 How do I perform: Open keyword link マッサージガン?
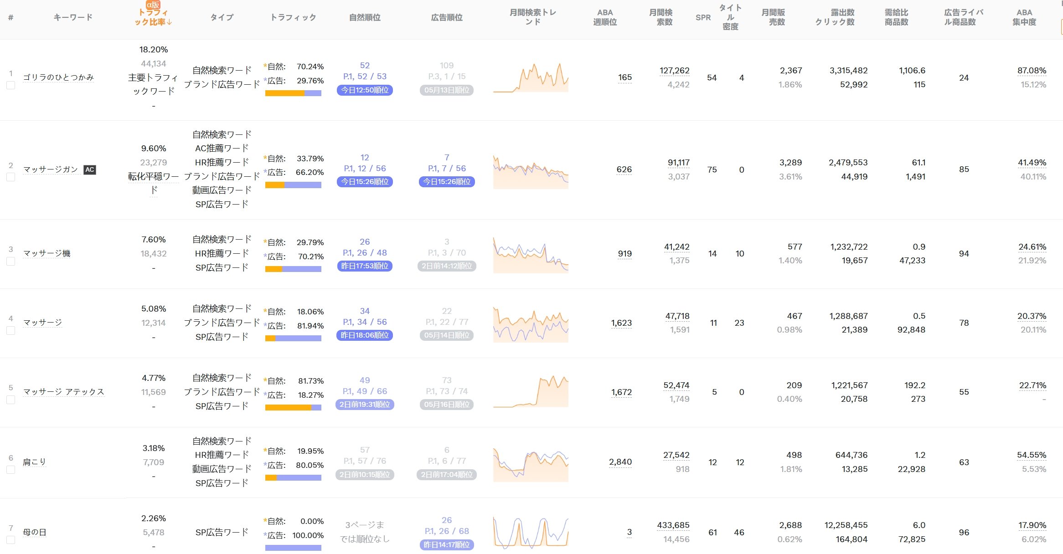51,169
